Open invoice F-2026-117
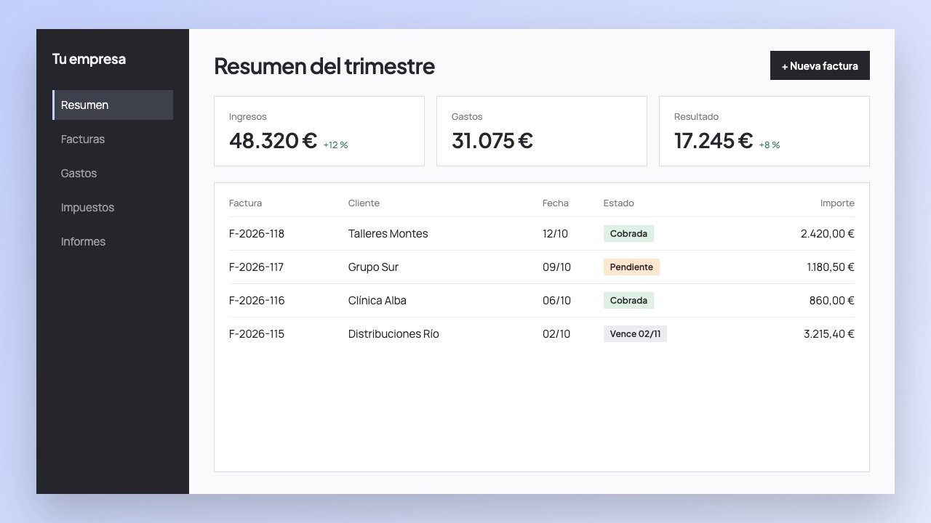 pos(256,267)
